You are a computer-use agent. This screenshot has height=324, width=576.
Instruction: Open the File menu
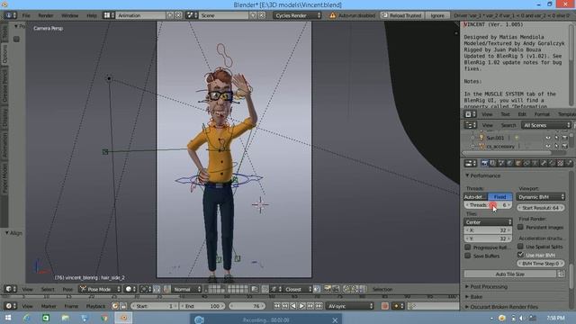tap(26, 15)
